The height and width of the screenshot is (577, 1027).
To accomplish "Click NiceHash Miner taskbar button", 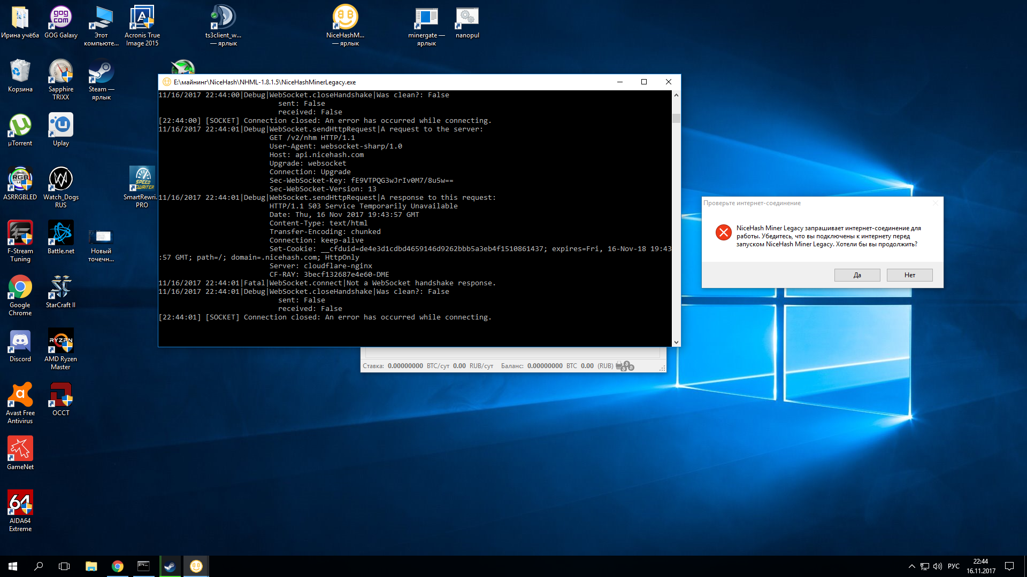I will [196, 566].
